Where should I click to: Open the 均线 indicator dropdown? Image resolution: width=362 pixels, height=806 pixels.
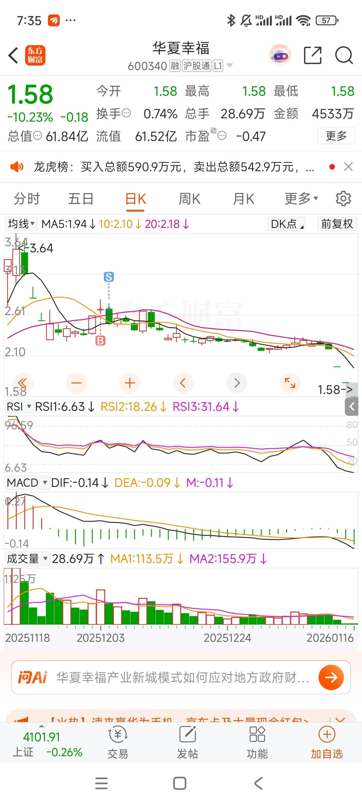(x=21, y=224)
